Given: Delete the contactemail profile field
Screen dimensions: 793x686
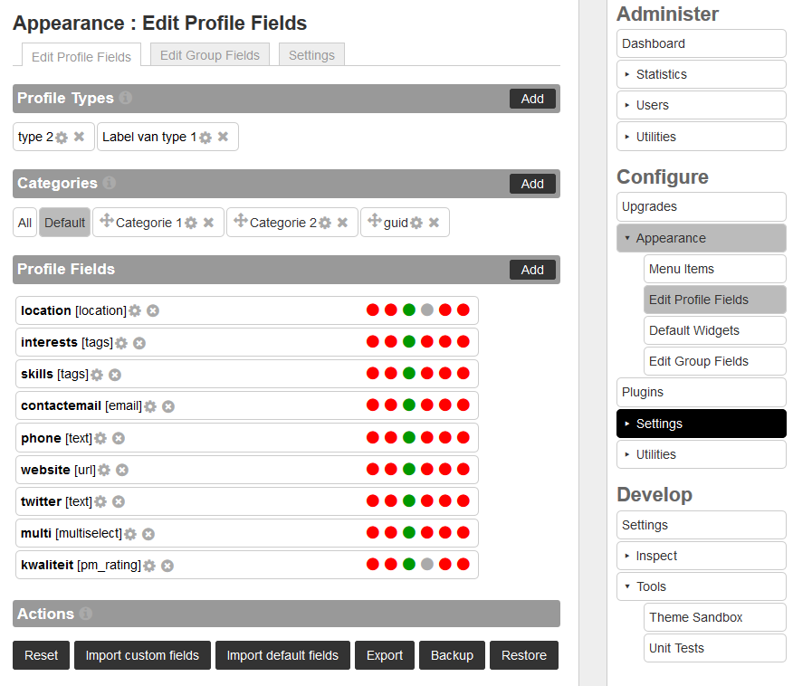Looking at the screenshot, I should tap(168, 406).
